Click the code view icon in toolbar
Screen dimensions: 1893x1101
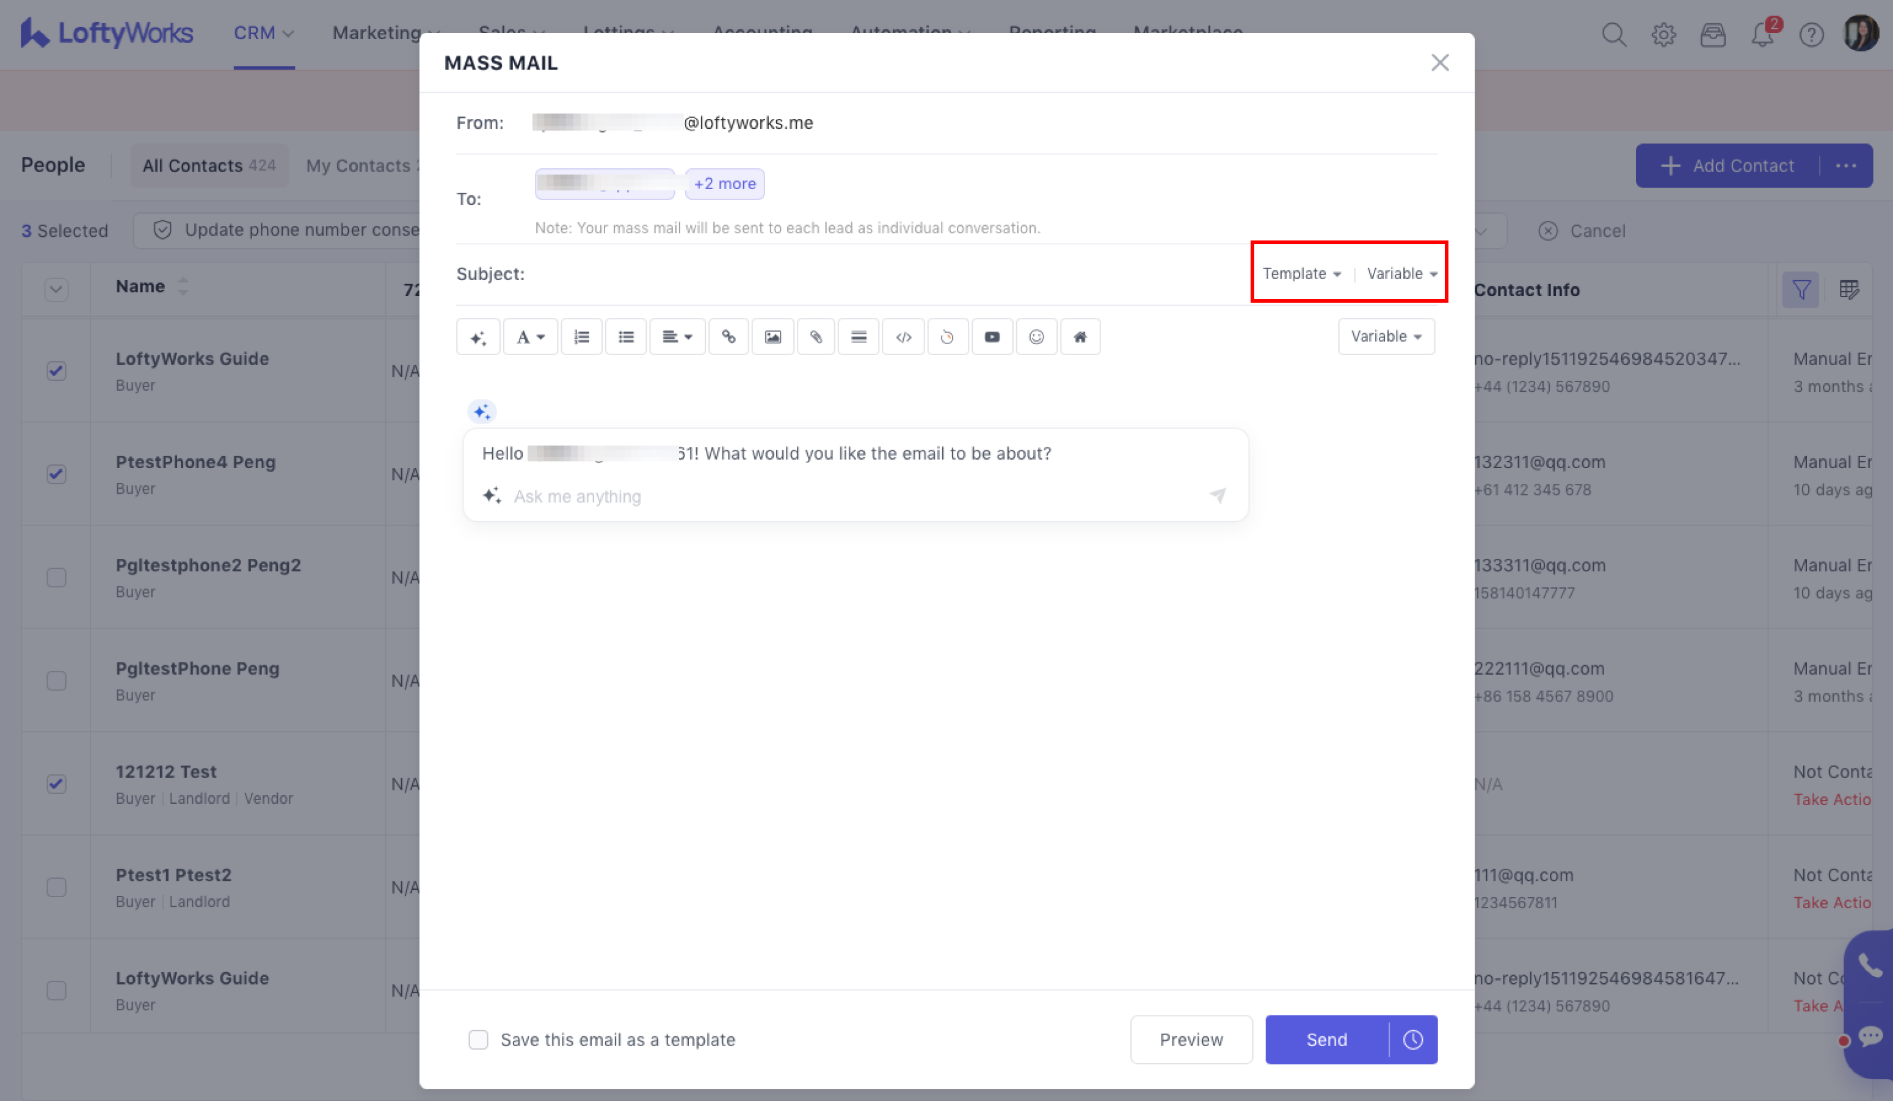903,336
